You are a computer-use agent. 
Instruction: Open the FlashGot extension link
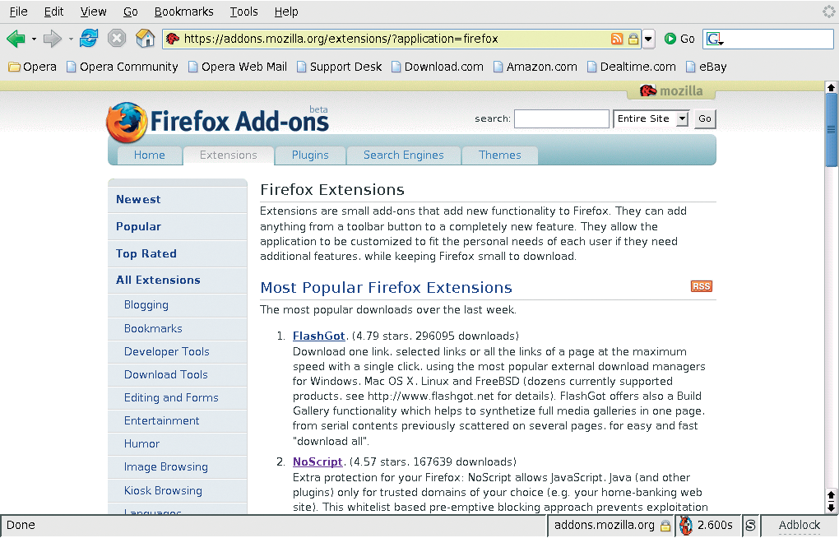(x=319, y=336)
